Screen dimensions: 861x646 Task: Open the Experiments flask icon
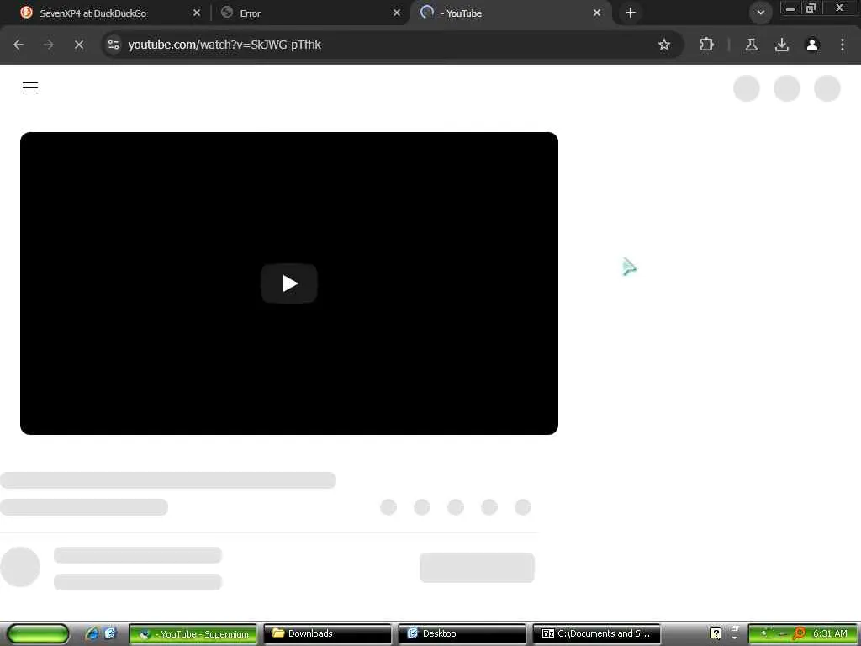click(x=752, y=45)
